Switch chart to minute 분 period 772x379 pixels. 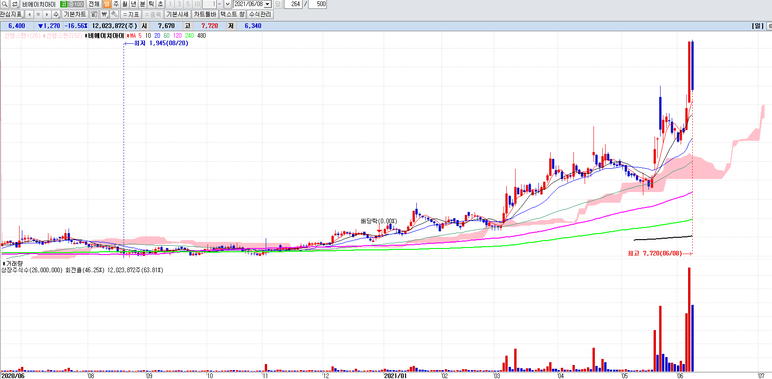(x=143, y=4)
